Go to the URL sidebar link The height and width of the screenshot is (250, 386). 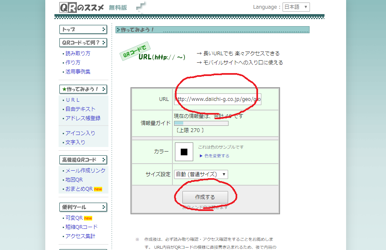click(73, 100)
